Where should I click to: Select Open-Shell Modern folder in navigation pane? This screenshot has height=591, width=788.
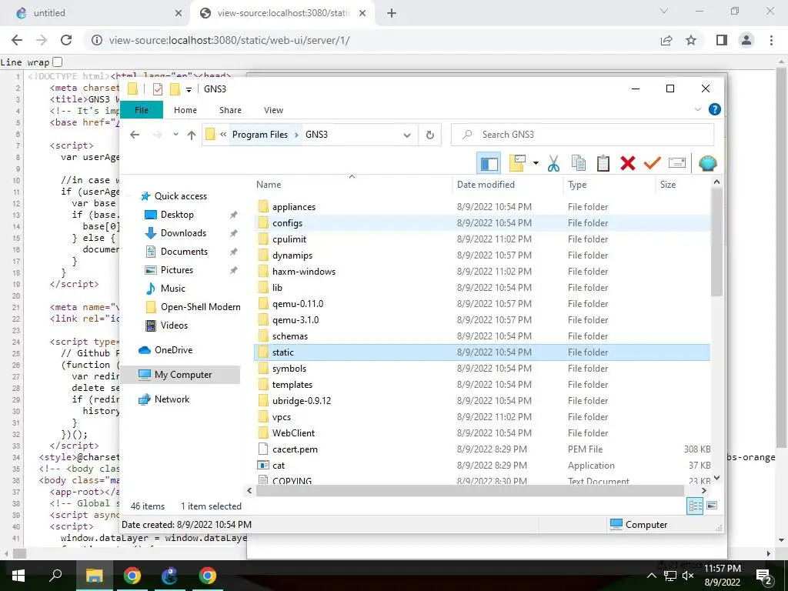(201, 307)
